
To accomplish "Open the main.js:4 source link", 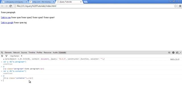I will click(x=175, y=59).
